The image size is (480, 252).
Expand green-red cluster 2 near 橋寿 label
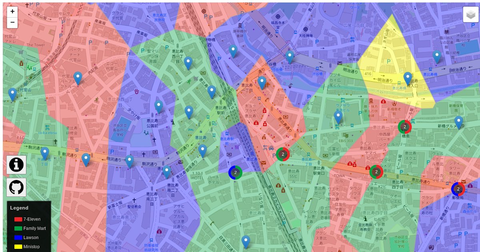405,127
